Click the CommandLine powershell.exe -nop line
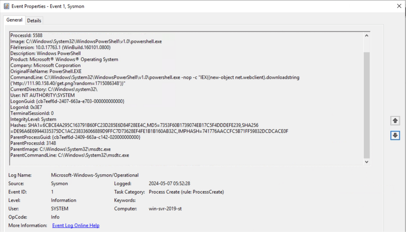 tap(155, 77)
